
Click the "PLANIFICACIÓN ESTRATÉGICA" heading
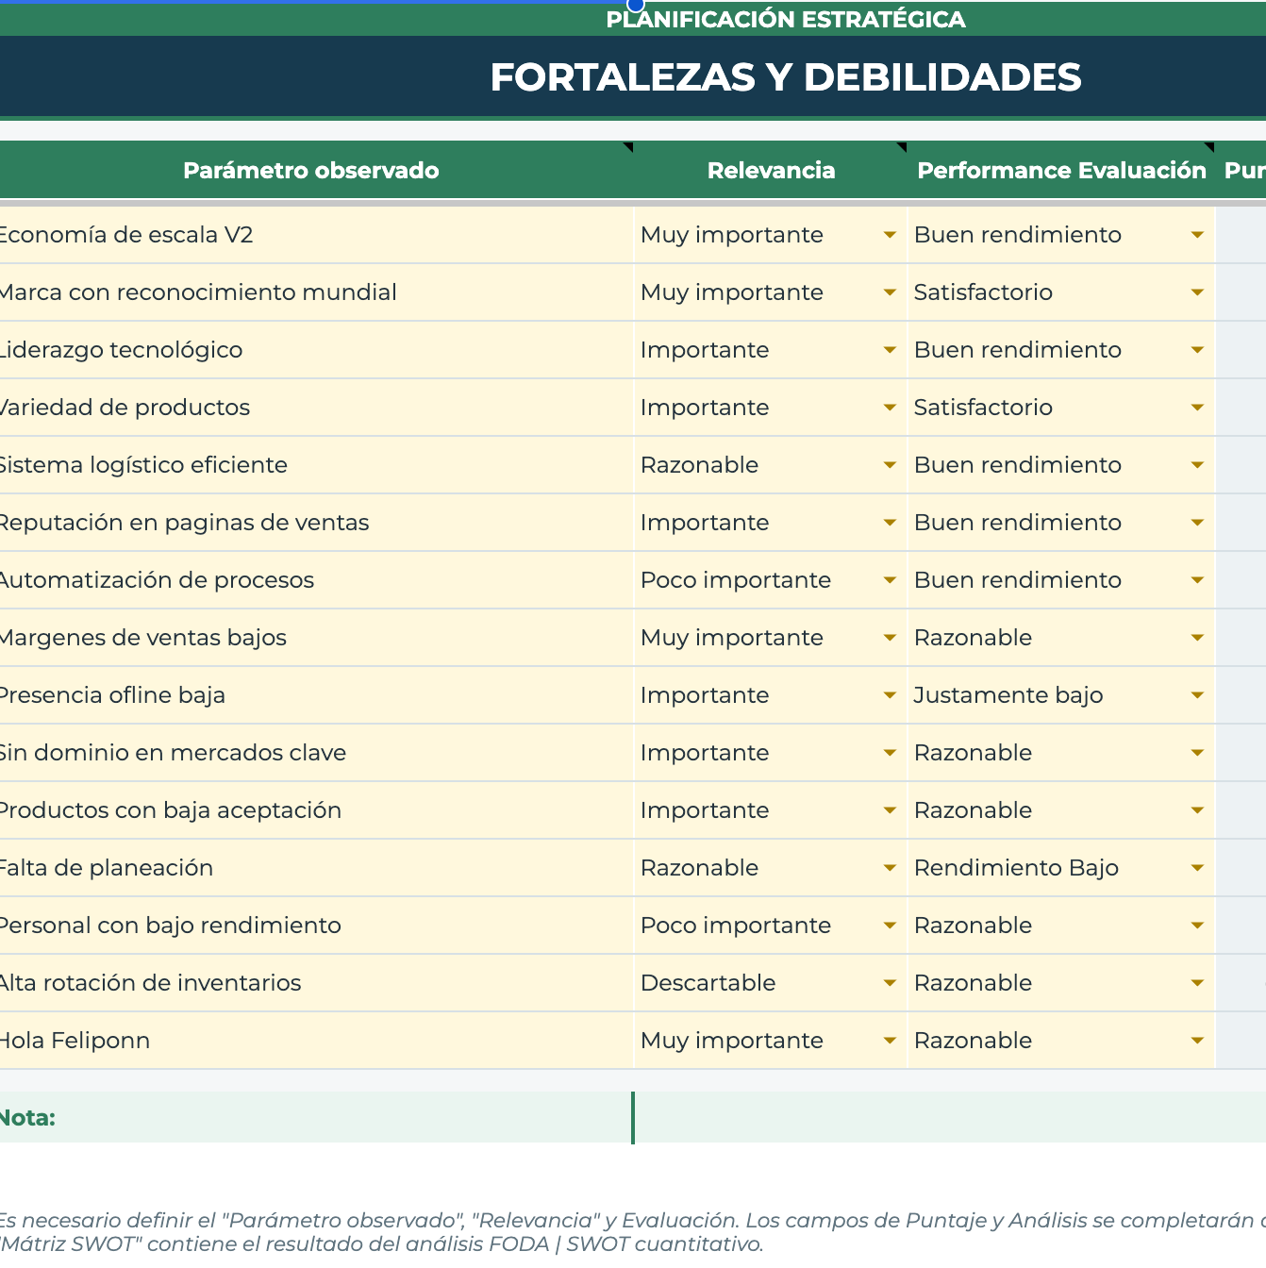786,19
